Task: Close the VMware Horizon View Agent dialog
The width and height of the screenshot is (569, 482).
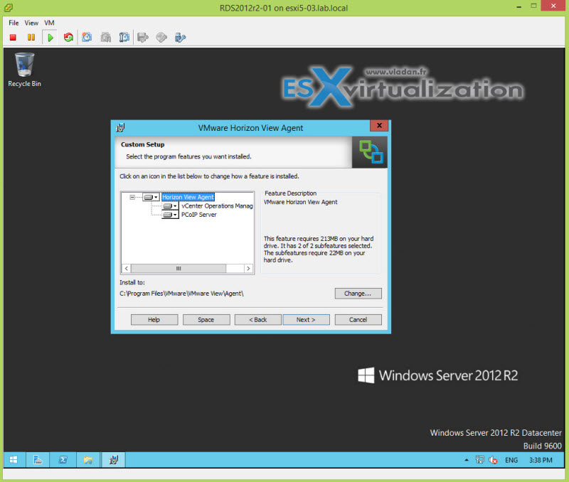Action: tap(379, 126)
